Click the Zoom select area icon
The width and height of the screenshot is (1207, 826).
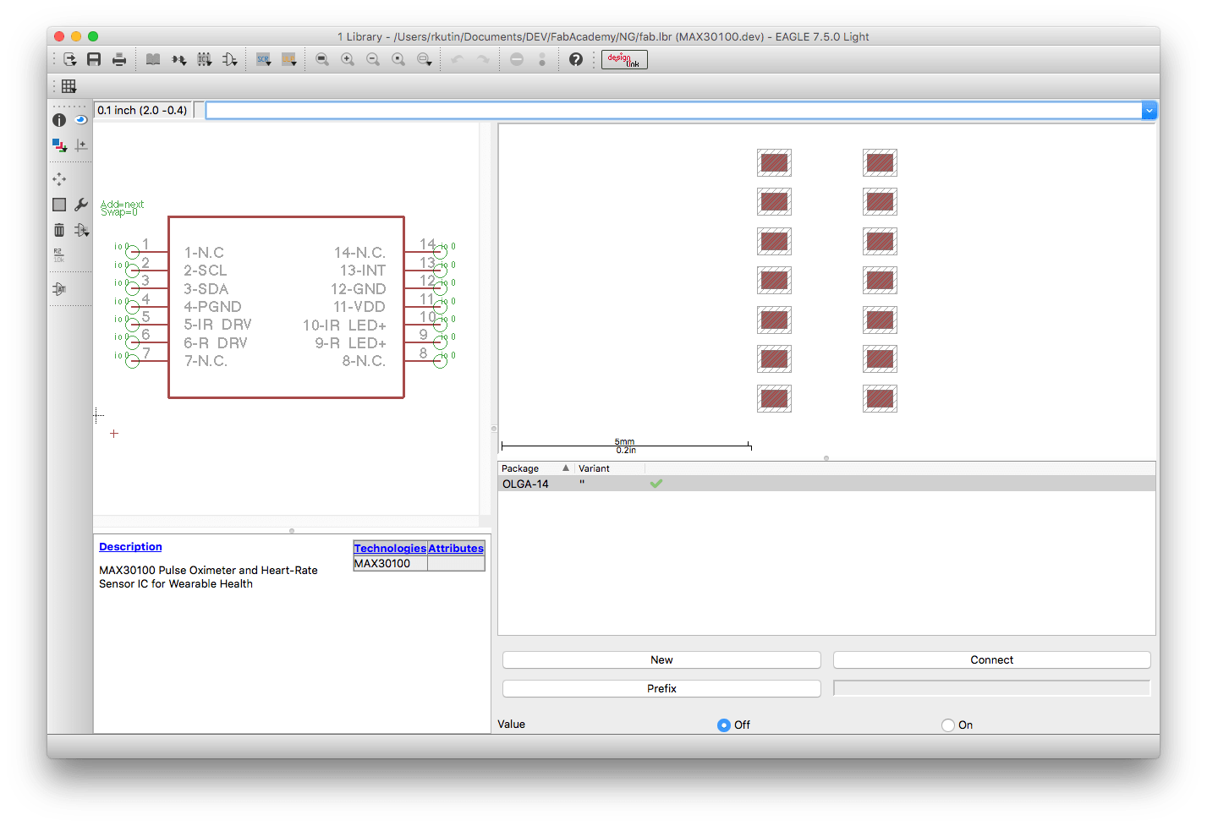(425, 59)
